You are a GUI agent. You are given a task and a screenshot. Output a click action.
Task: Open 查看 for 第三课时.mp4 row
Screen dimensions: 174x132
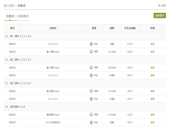pyautogui.click(x=152, y=91)
